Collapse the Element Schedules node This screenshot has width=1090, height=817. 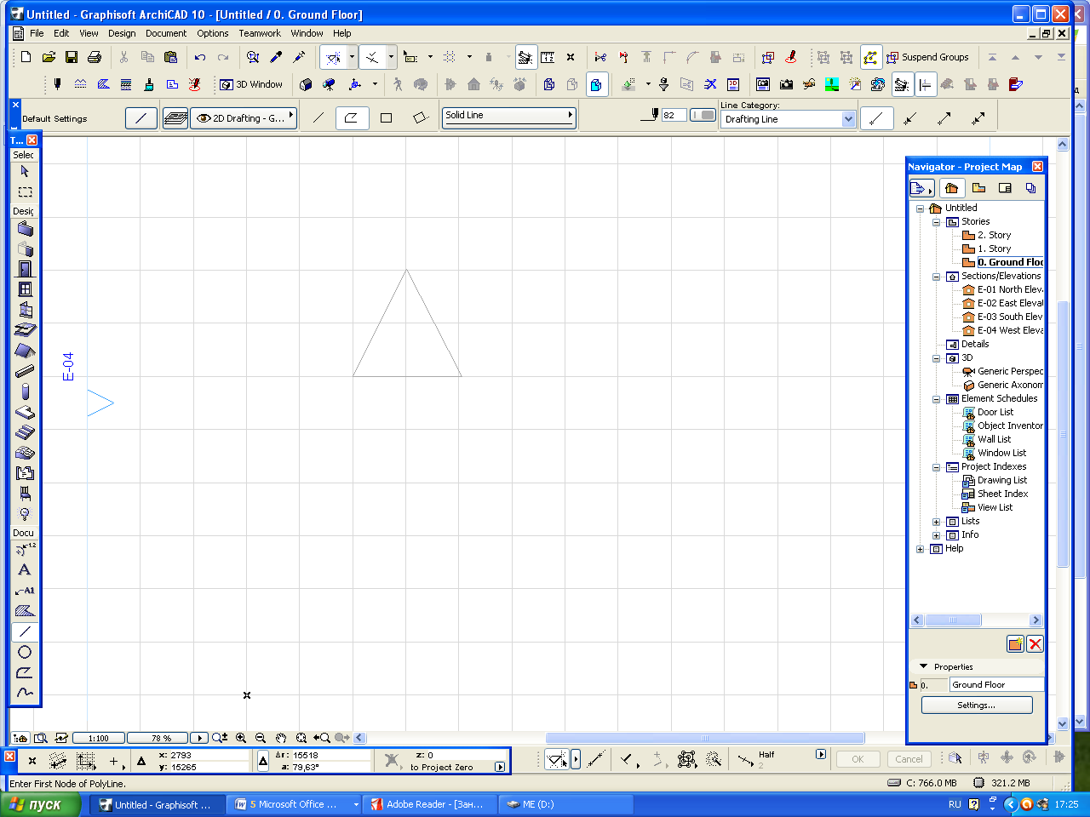[x=936, y=399]
